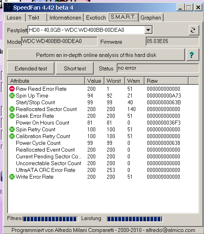Image resolution: width=204 pixels, height=234 pixels.
Task: Sort by the Raw column header
Action: click(166, 81)
